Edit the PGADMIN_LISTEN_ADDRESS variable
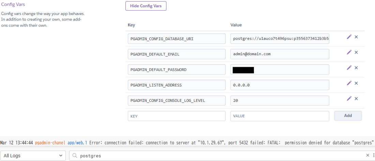 [x=349, y=83]
